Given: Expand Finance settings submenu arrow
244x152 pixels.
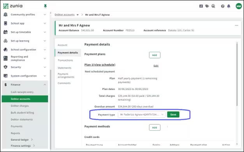Looking at the screenshot, I should [x=34, y=146].
